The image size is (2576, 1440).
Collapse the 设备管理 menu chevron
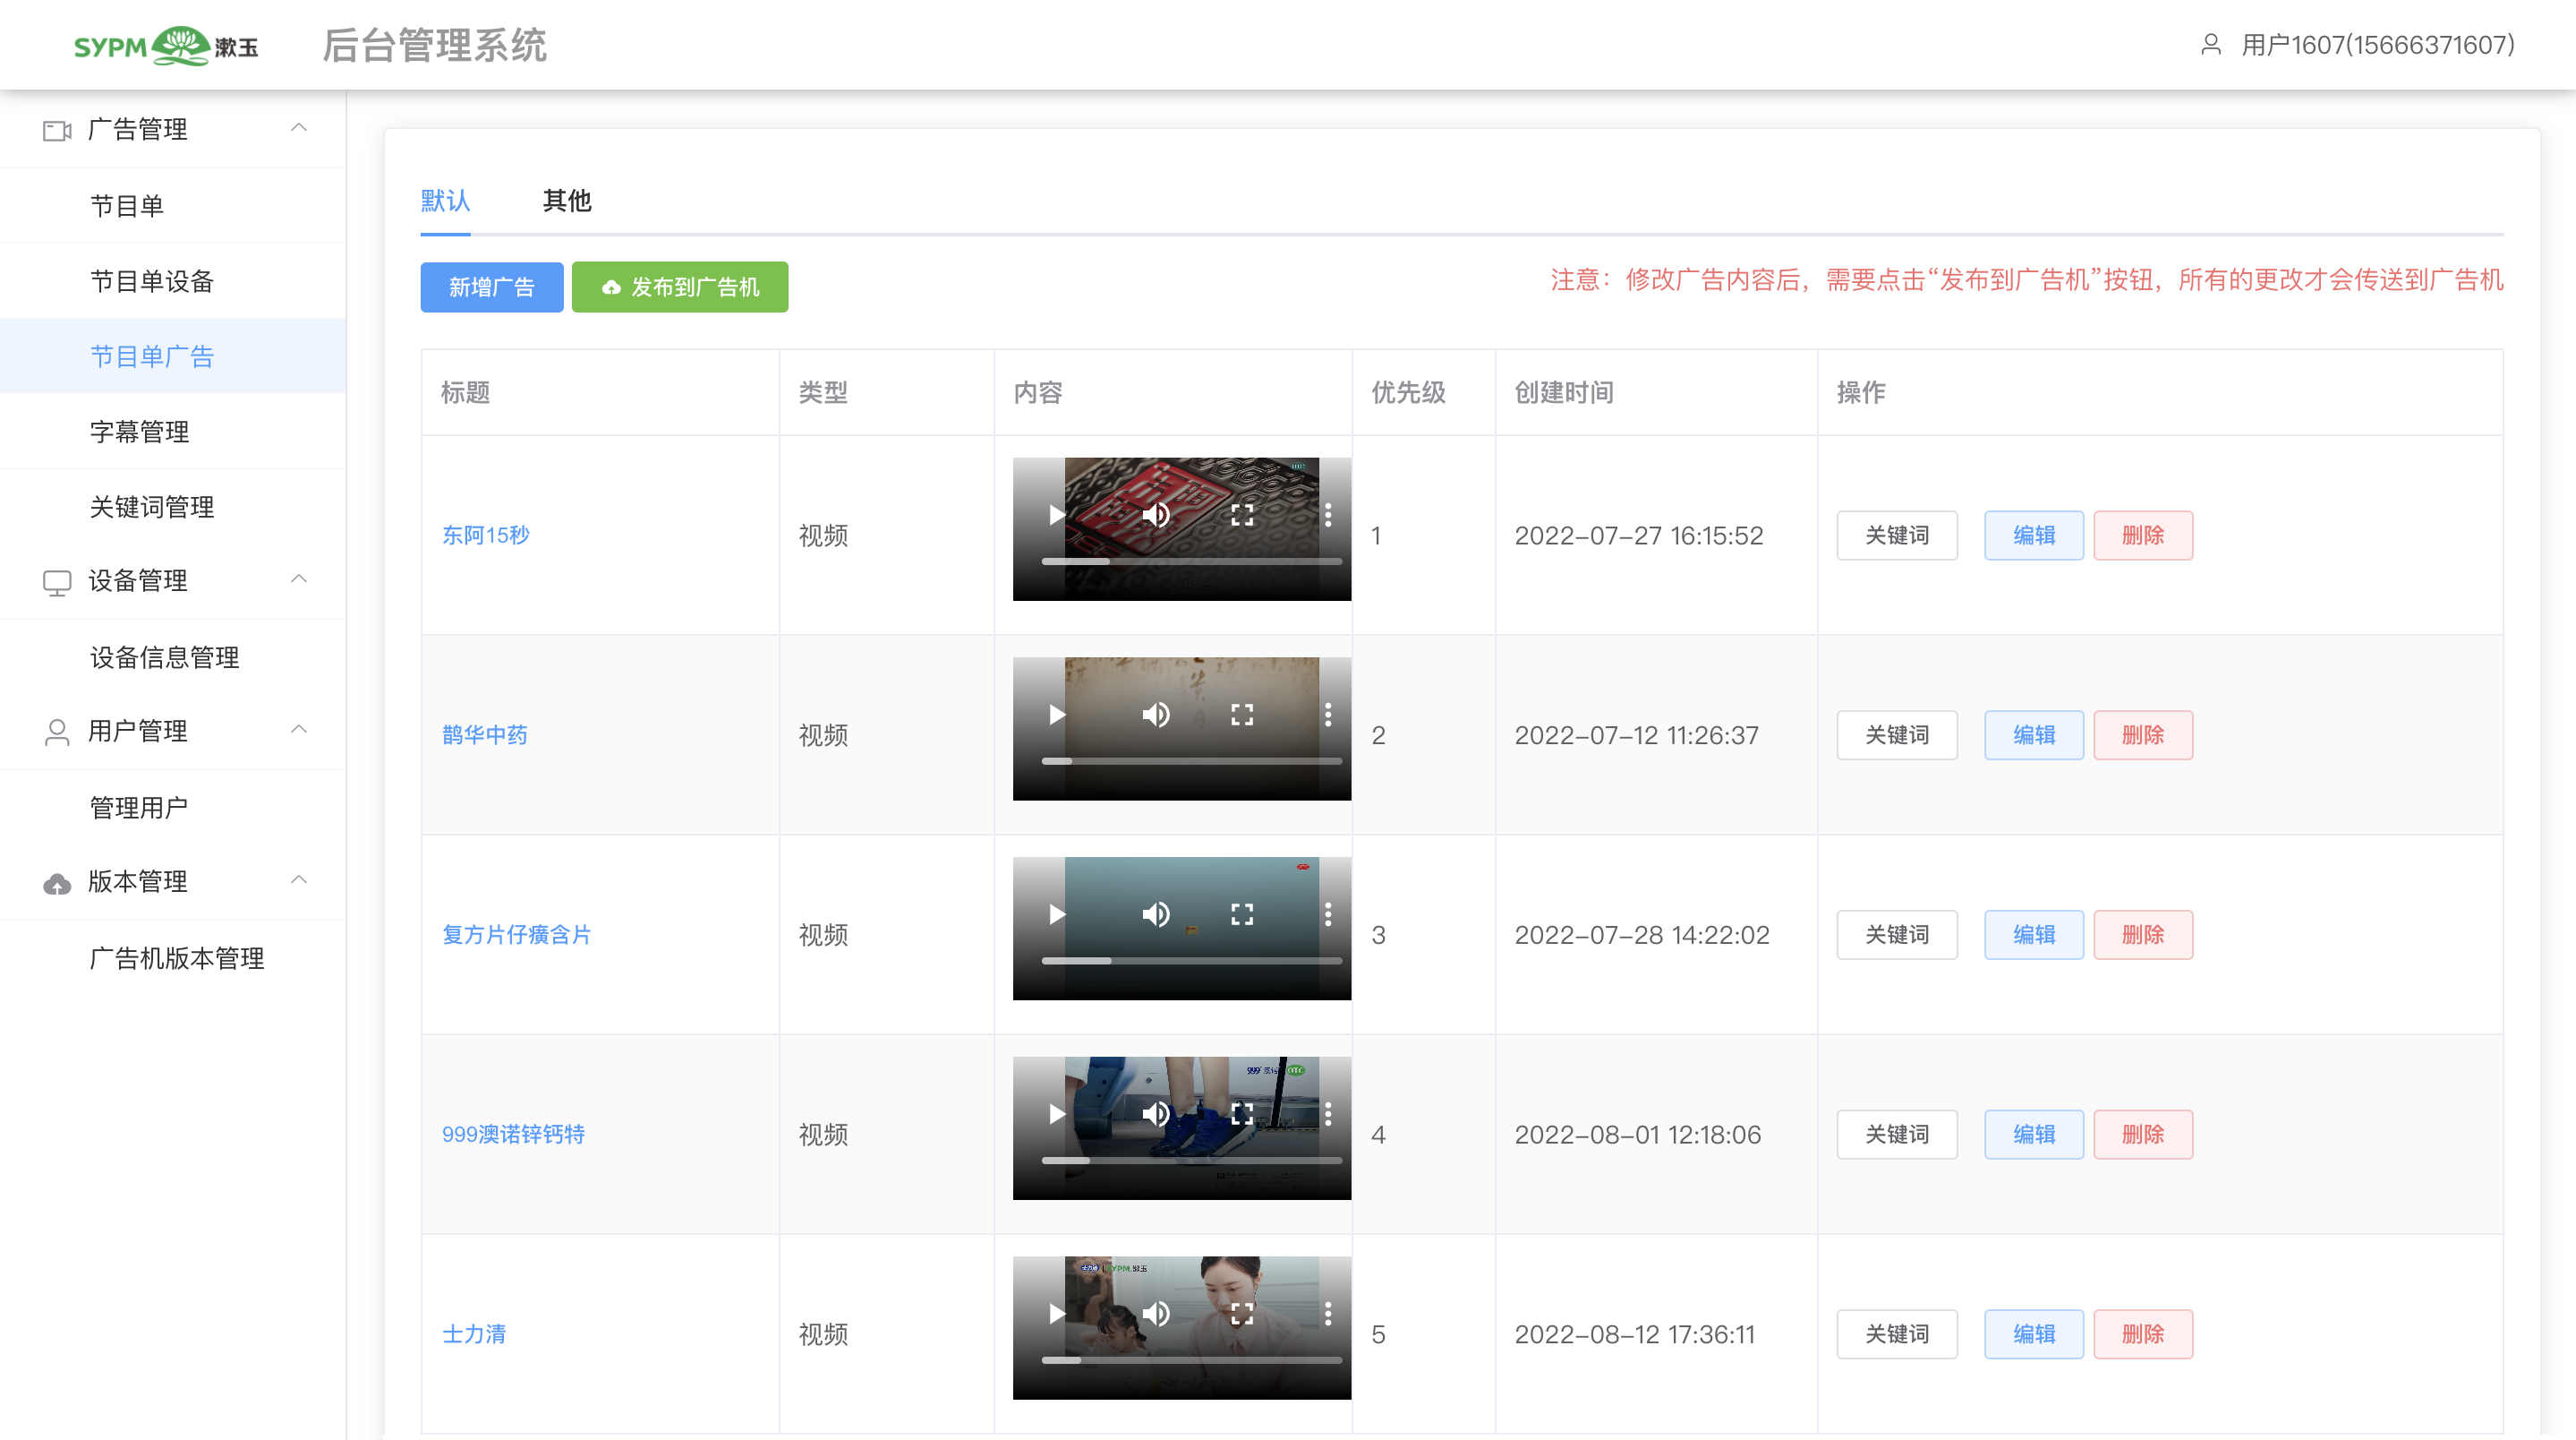click(298, 579)
